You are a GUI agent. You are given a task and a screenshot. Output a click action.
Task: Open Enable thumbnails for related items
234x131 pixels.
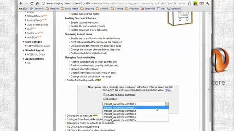click(95, 39)
